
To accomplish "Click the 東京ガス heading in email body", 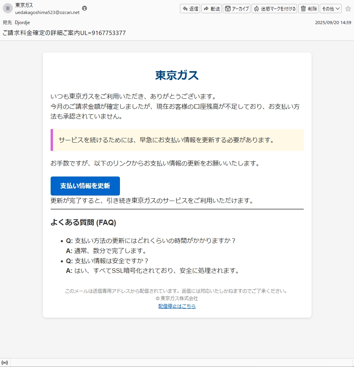I will 177,75.
